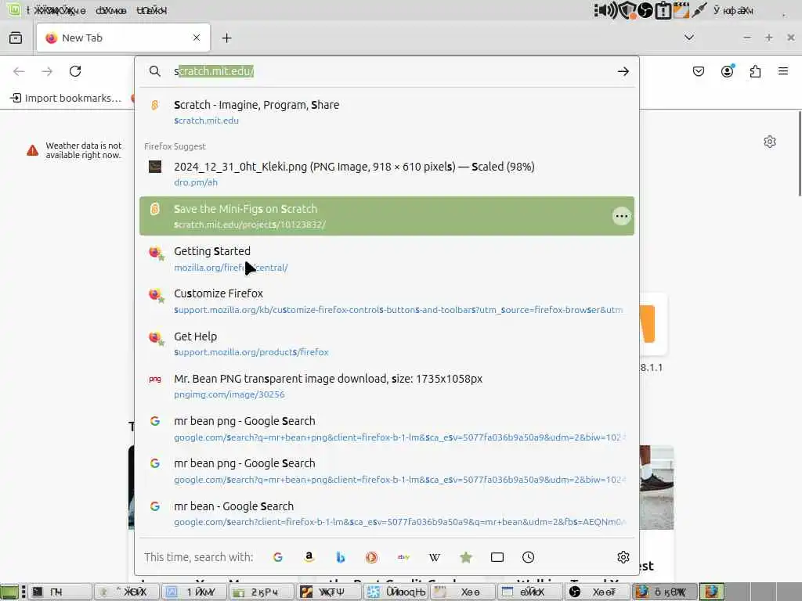Search bookmarks with the star icon
The height and width of the screenshot is (601, 802).
[465, 557]
